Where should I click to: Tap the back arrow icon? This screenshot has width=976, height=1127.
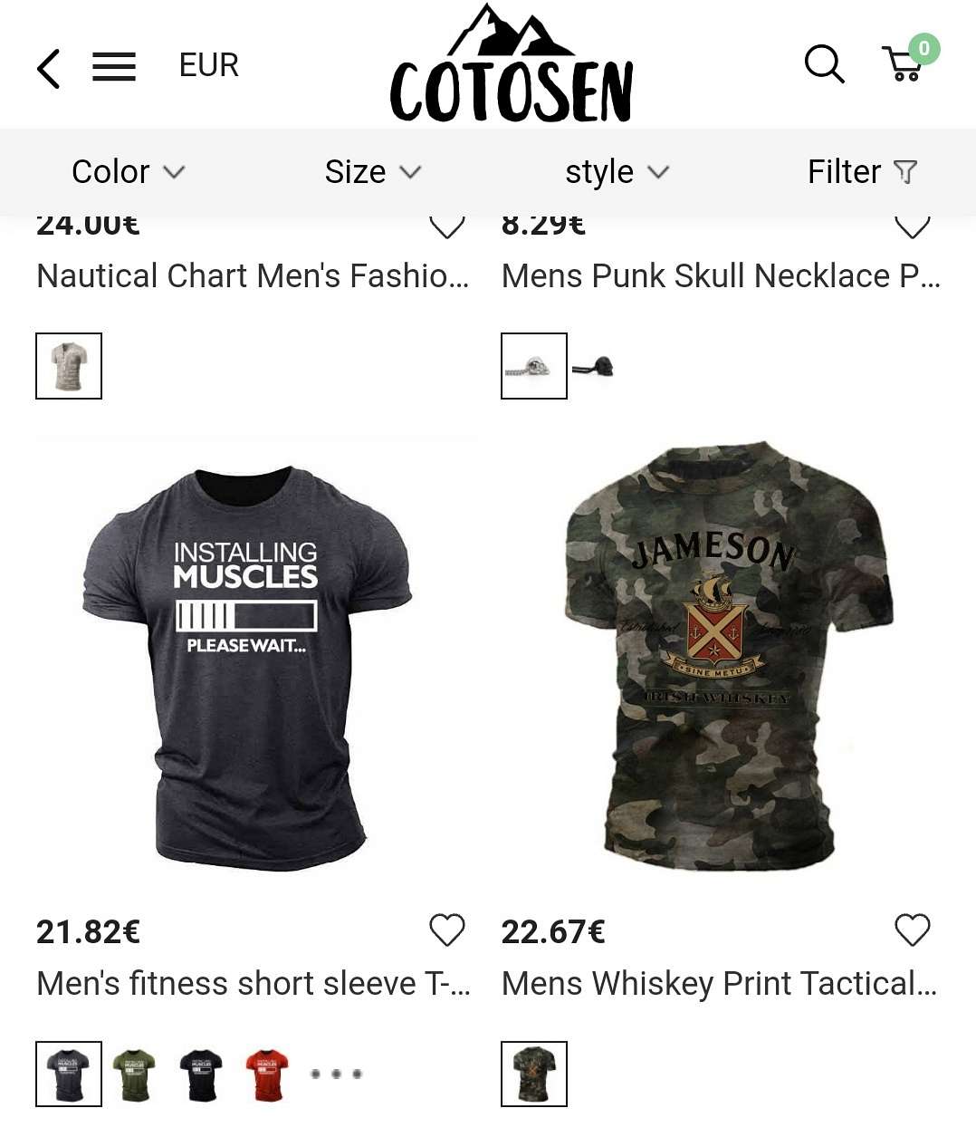tap(49, 69)
